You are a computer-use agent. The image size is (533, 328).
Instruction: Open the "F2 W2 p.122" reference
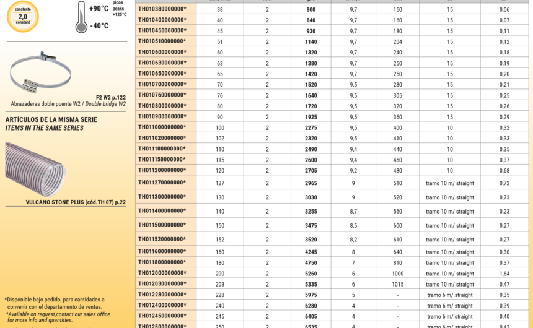110,97
